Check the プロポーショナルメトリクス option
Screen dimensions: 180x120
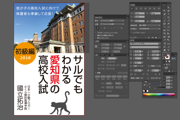[96, 33]
